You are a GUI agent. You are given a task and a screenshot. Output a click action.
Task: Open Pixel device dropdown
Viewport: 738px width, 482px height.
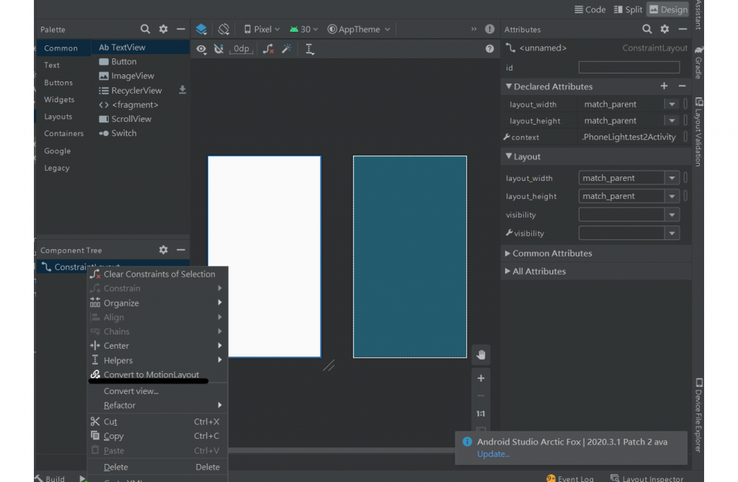pos(262,30)
